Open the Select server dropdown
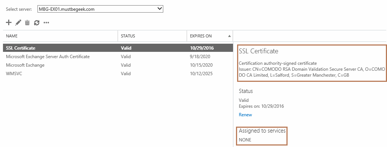This screenshot has height=147, width=387. 100,9
